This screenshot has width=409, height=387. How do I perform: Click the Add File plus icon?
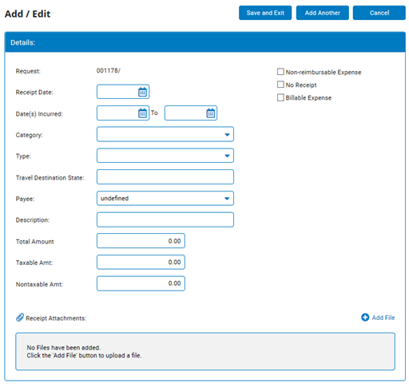click(x=365, y=318)
